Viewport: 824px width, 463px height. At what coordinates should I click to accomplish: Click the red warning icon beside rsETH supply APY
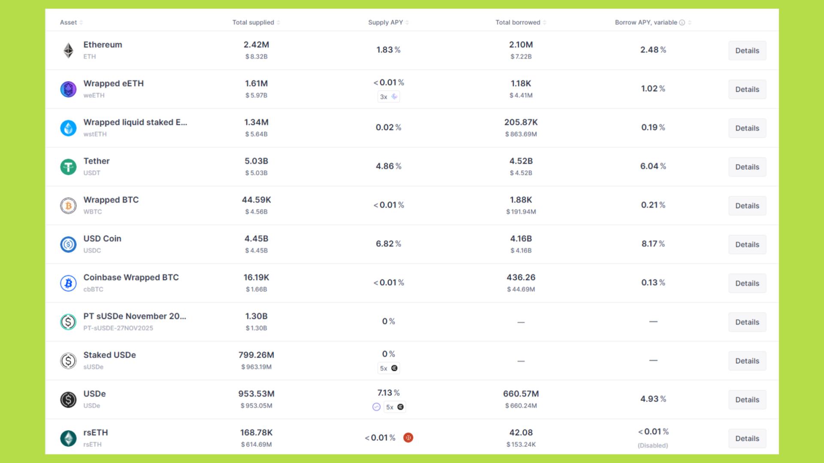[408, 438]
